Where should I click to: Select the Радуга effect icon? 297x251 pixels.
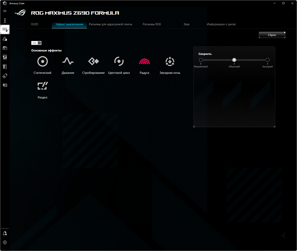(145, 61)
